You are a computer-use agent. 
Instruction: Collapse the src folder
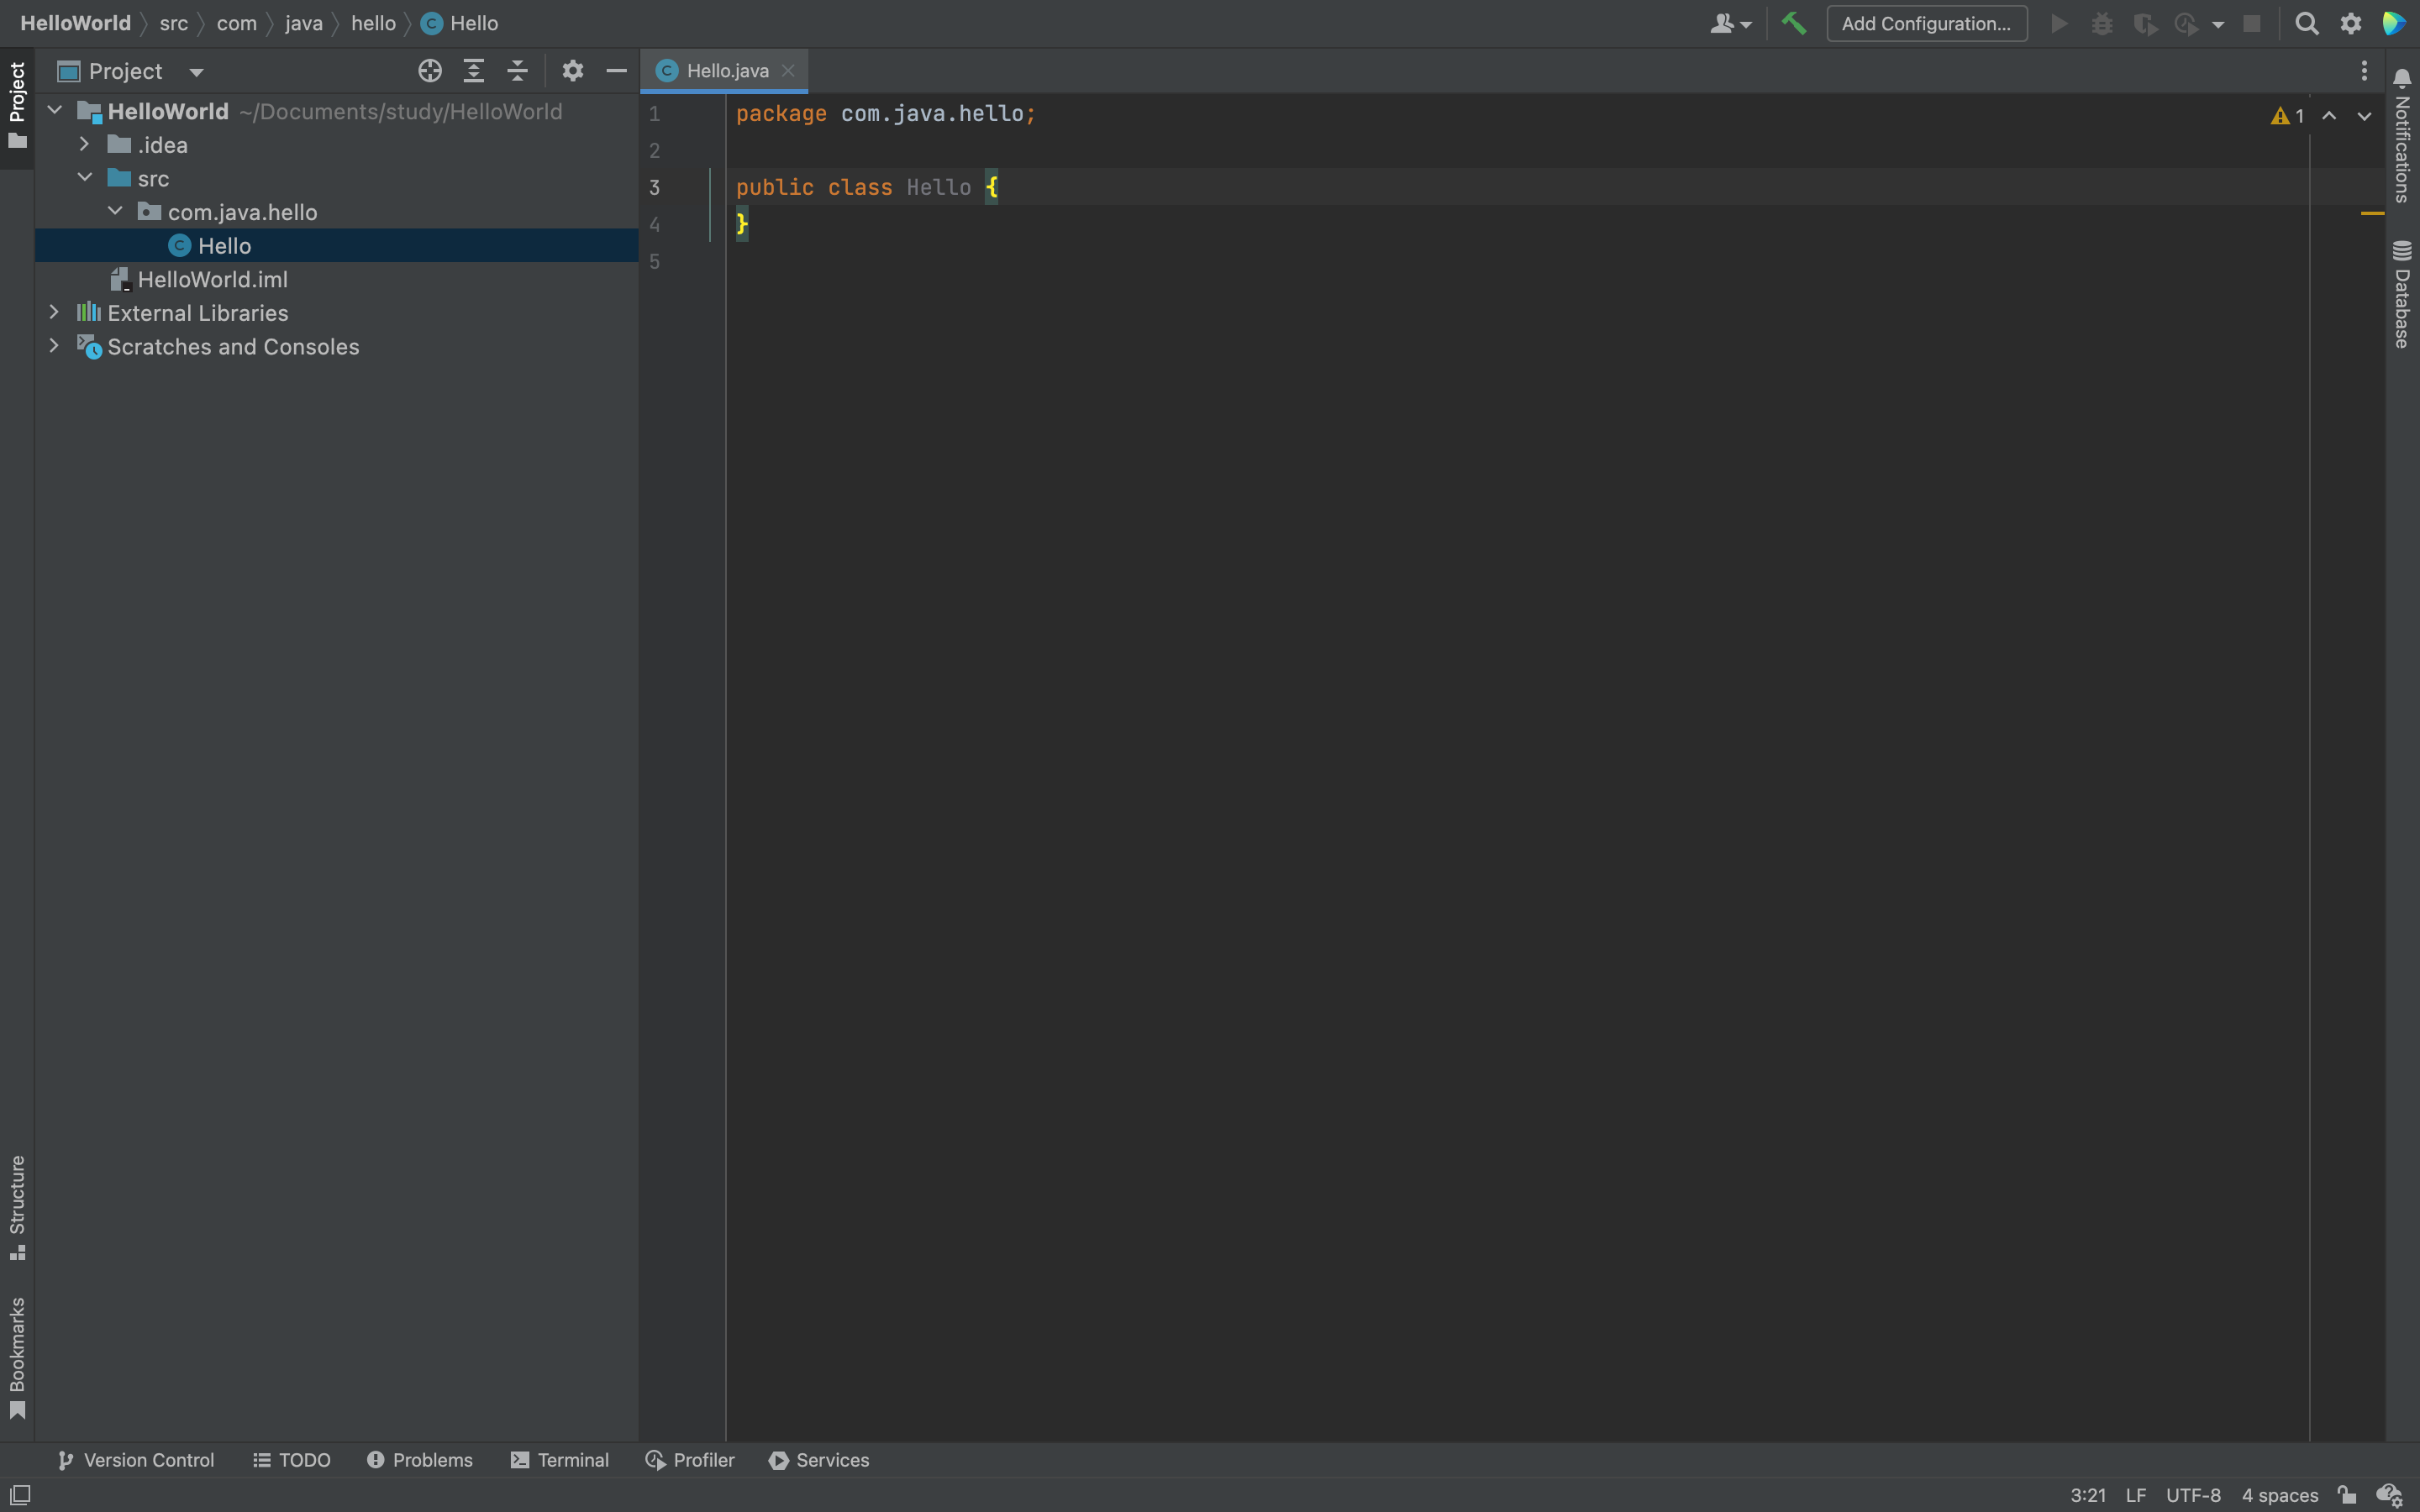pyautogui.click(x=85, y=178)
